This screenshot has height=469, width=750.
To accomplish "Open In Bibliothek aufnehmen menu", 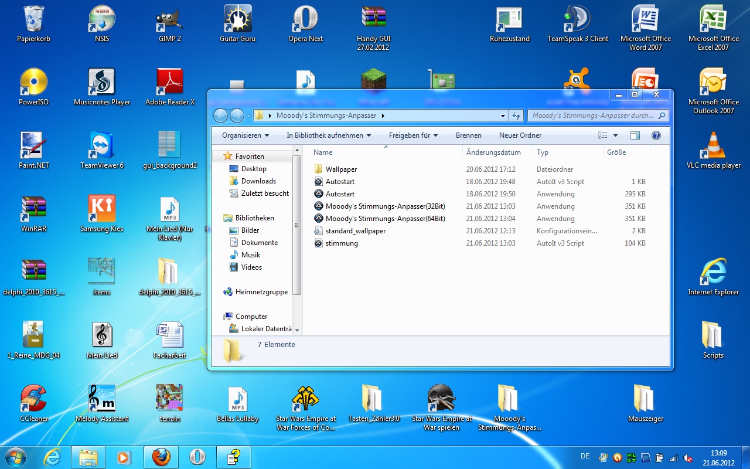I will click(x=329, y=135).
